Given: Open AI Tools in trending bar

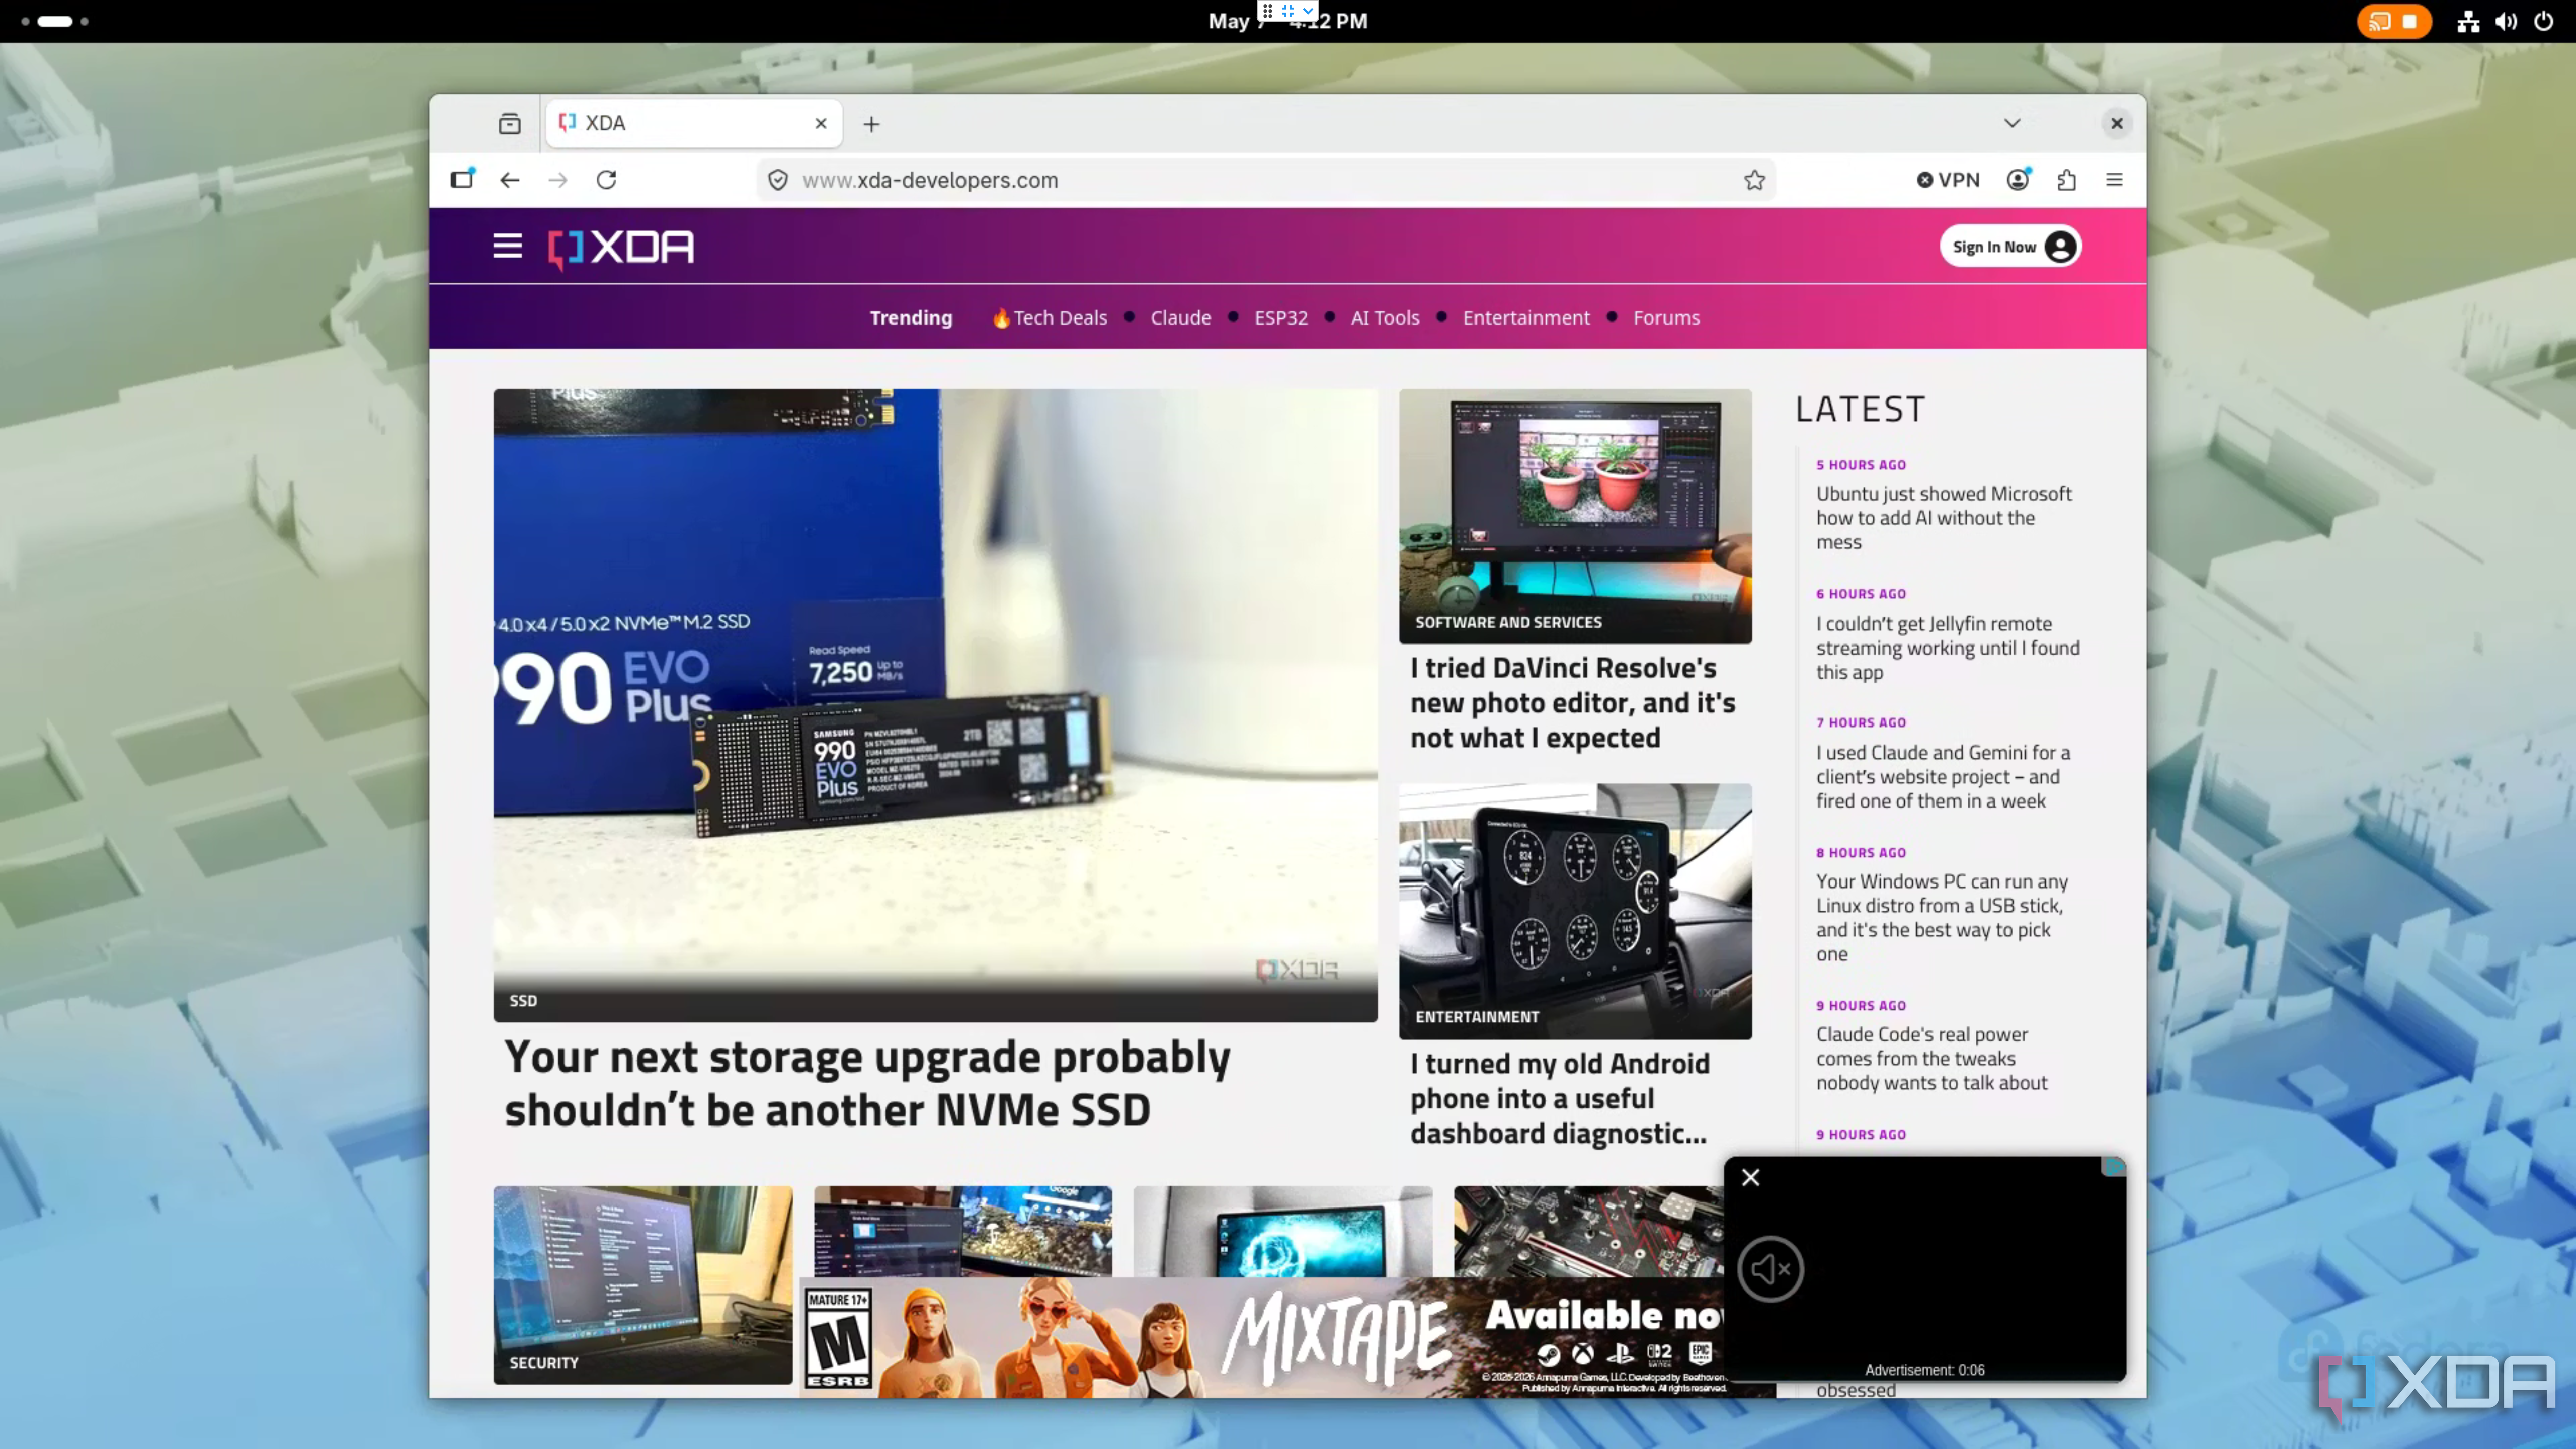Looking at the screenshot, I should tap(1385, 318).
